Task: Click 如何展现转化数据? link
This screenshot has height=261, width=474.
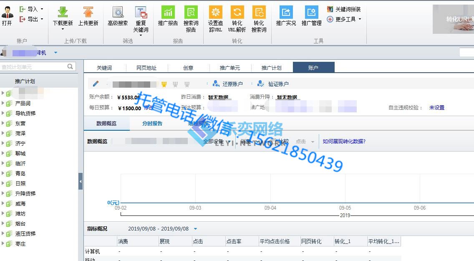Action: [x=344, y=141]
